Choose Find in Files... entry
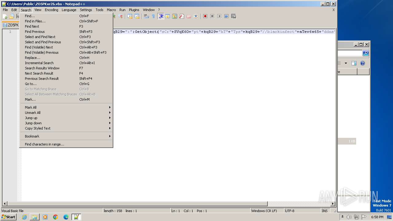393x221 pixels. tap(66, 21)
